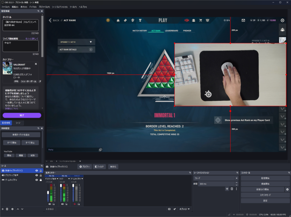291x217 pixels.
Task: Adjust the デスクトップ音声 volume slider
Action: click(x=48, y=193)
